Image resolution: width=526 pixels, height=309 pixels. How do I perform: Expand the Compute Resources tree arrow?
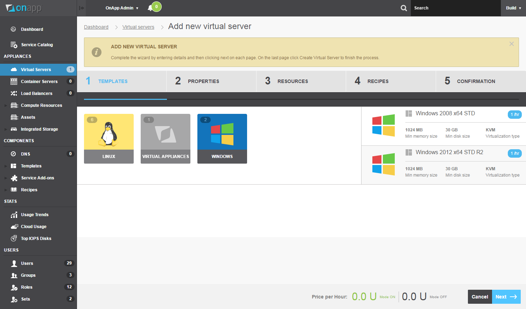click(x=6, y=105)
